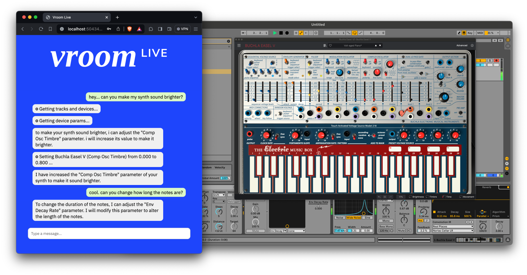Click Mute button under Mix knob

[x=255, y=231]
